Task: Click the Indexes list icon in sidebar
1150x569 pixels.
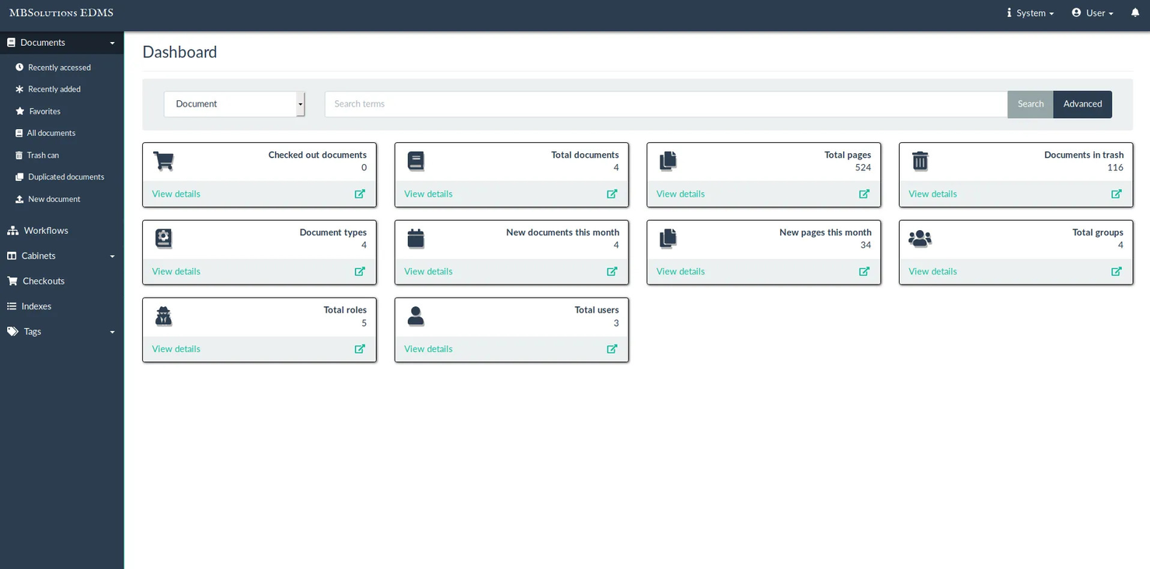Action: coord(13,305)
